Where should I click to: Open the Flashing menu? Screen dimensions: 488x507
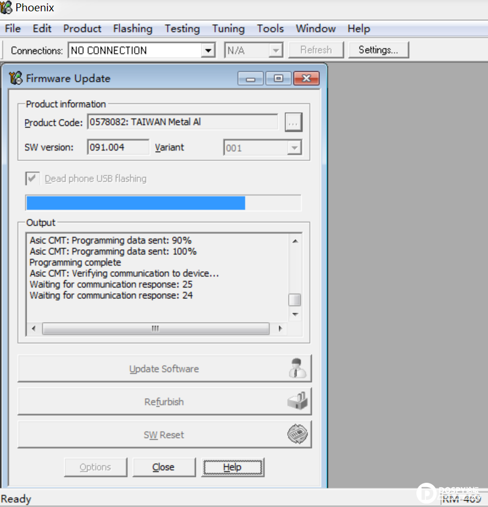pos(133,28)
